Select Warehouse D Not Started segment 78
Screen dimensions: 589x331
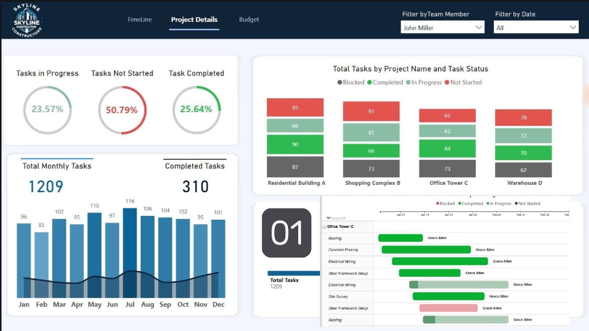pos(523,118)
